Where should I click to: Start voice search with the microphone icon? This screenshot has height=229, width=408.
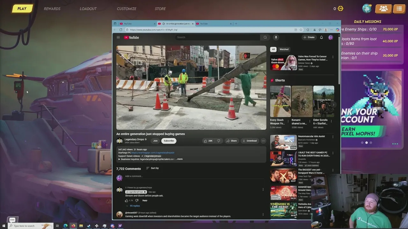point(276,37)
